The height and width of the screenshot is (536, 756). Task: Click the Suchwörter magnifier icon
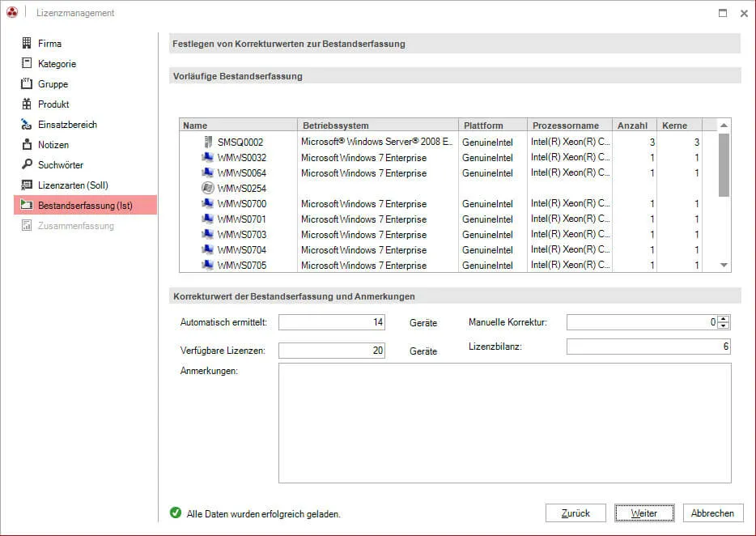click(27, 164)
